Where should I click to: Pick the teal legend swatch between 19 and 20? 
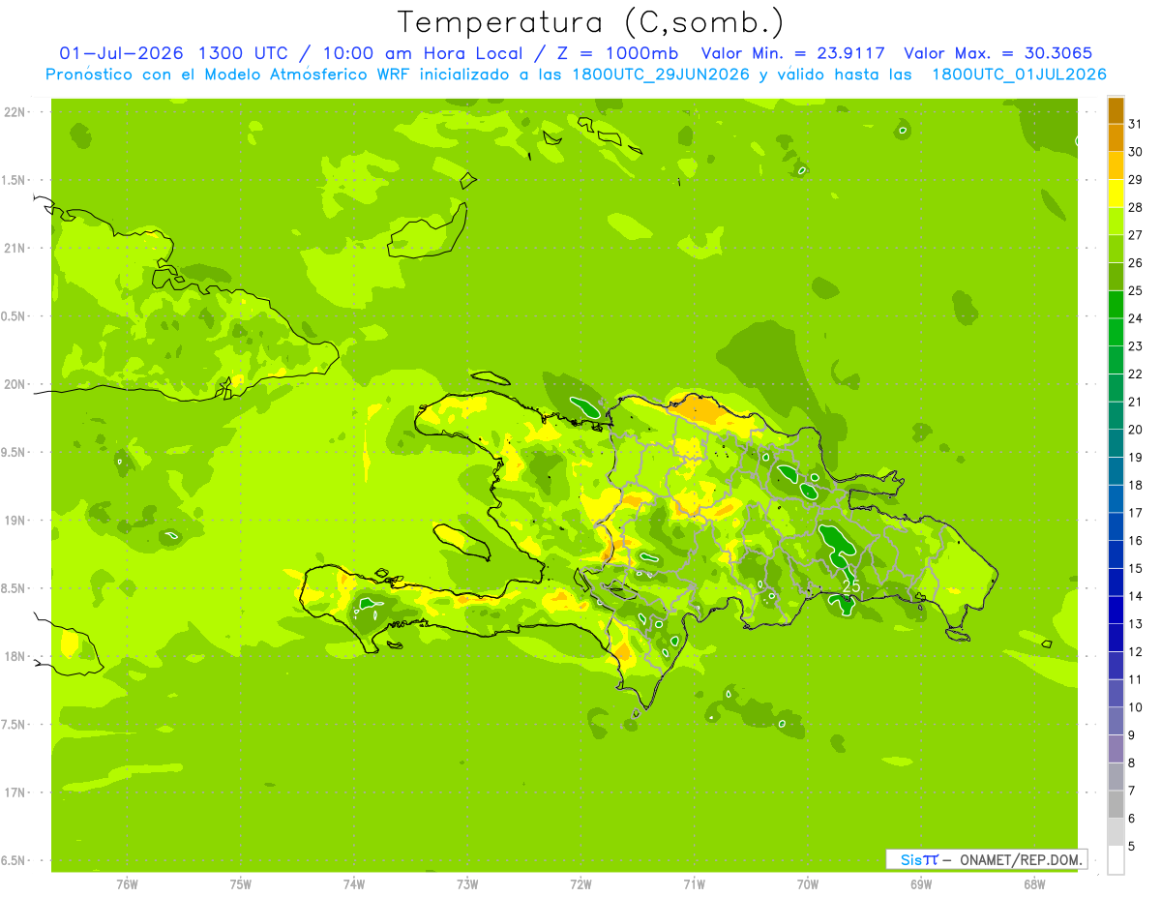1116,443
